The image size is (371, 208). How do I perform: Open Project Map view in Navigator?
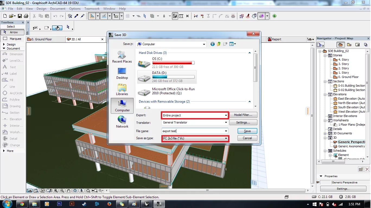(x=341, y=45)
